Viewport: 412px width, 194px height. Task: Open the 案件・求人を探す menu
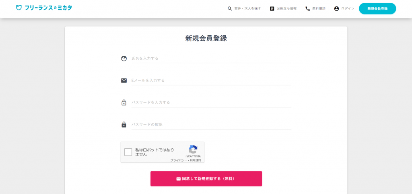[x=244, y=9]
